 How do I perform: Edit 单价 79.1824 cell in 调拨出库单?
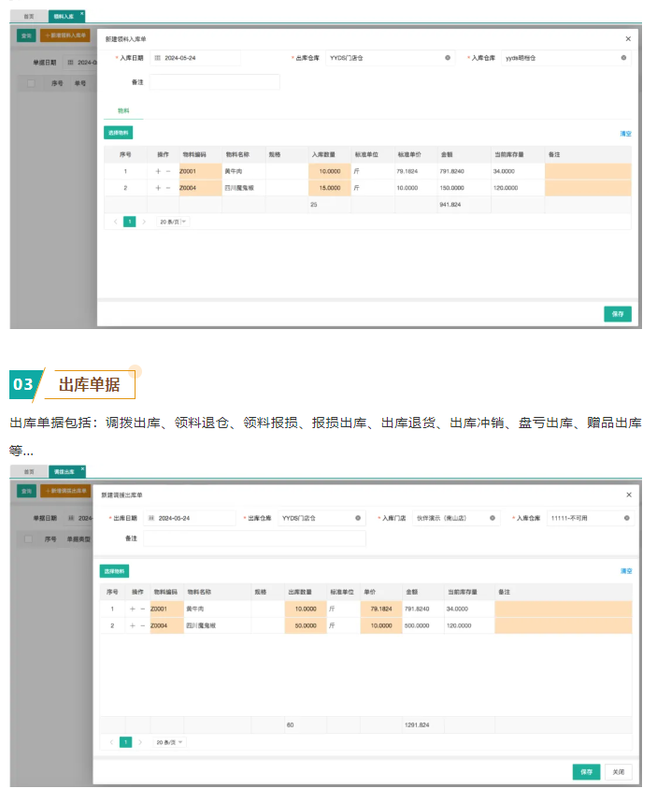(x=381, y=609)
